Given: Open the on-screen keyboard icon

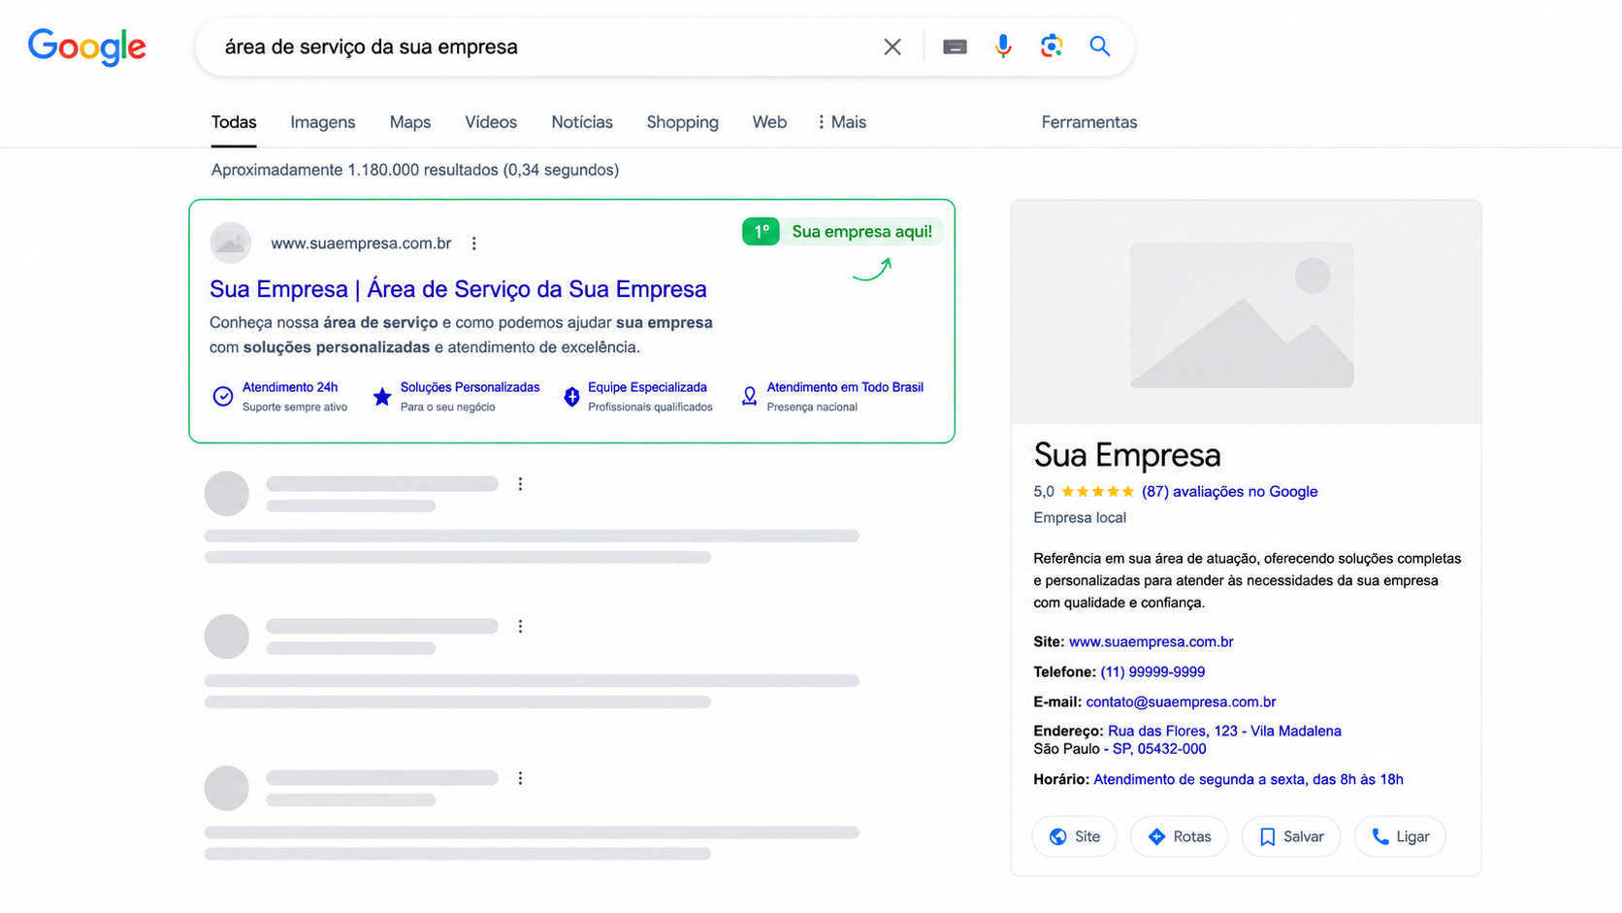Looking at the screenshot, I should 955,47.
